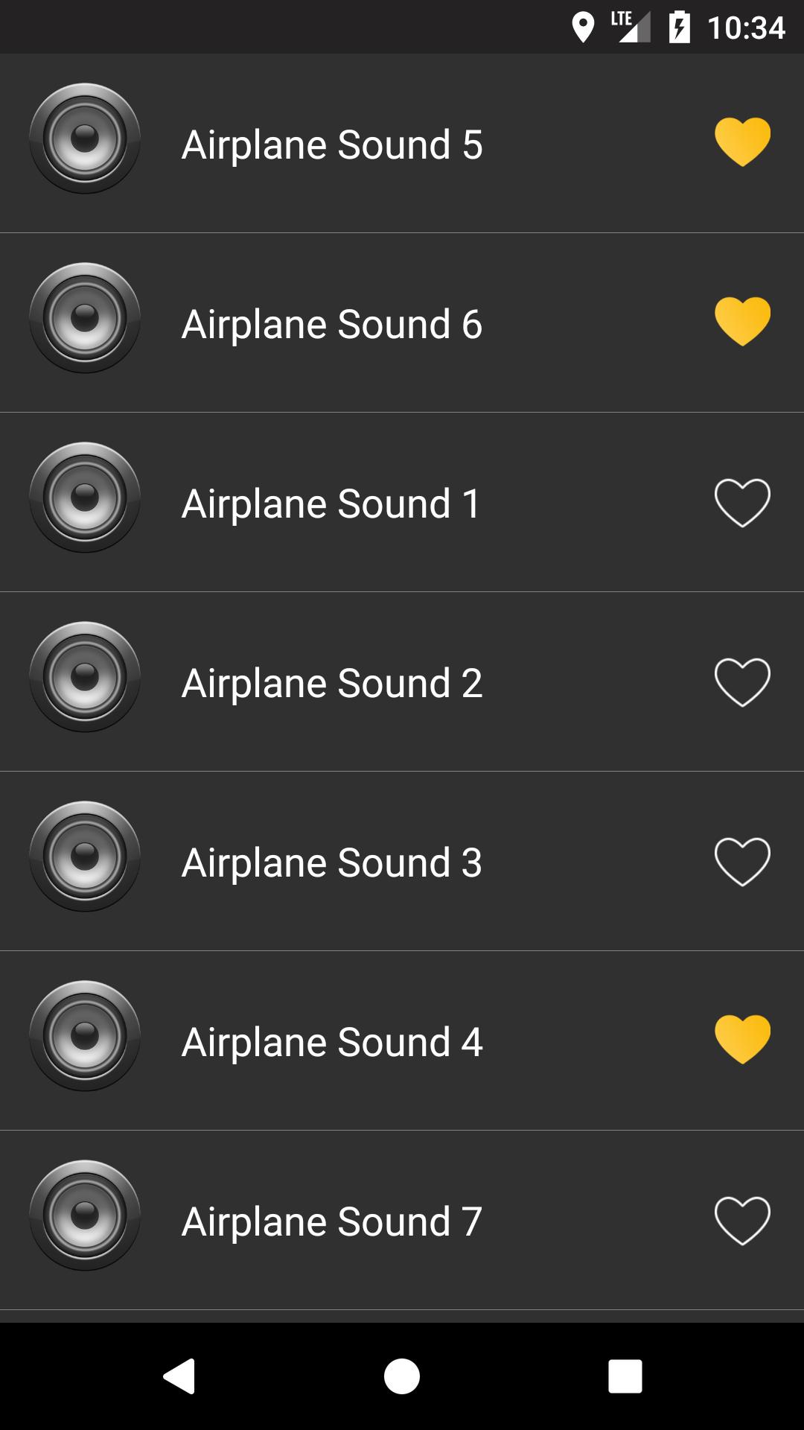
Task: Select the Airplane Sound 1 label
Action: pos(332,504)
